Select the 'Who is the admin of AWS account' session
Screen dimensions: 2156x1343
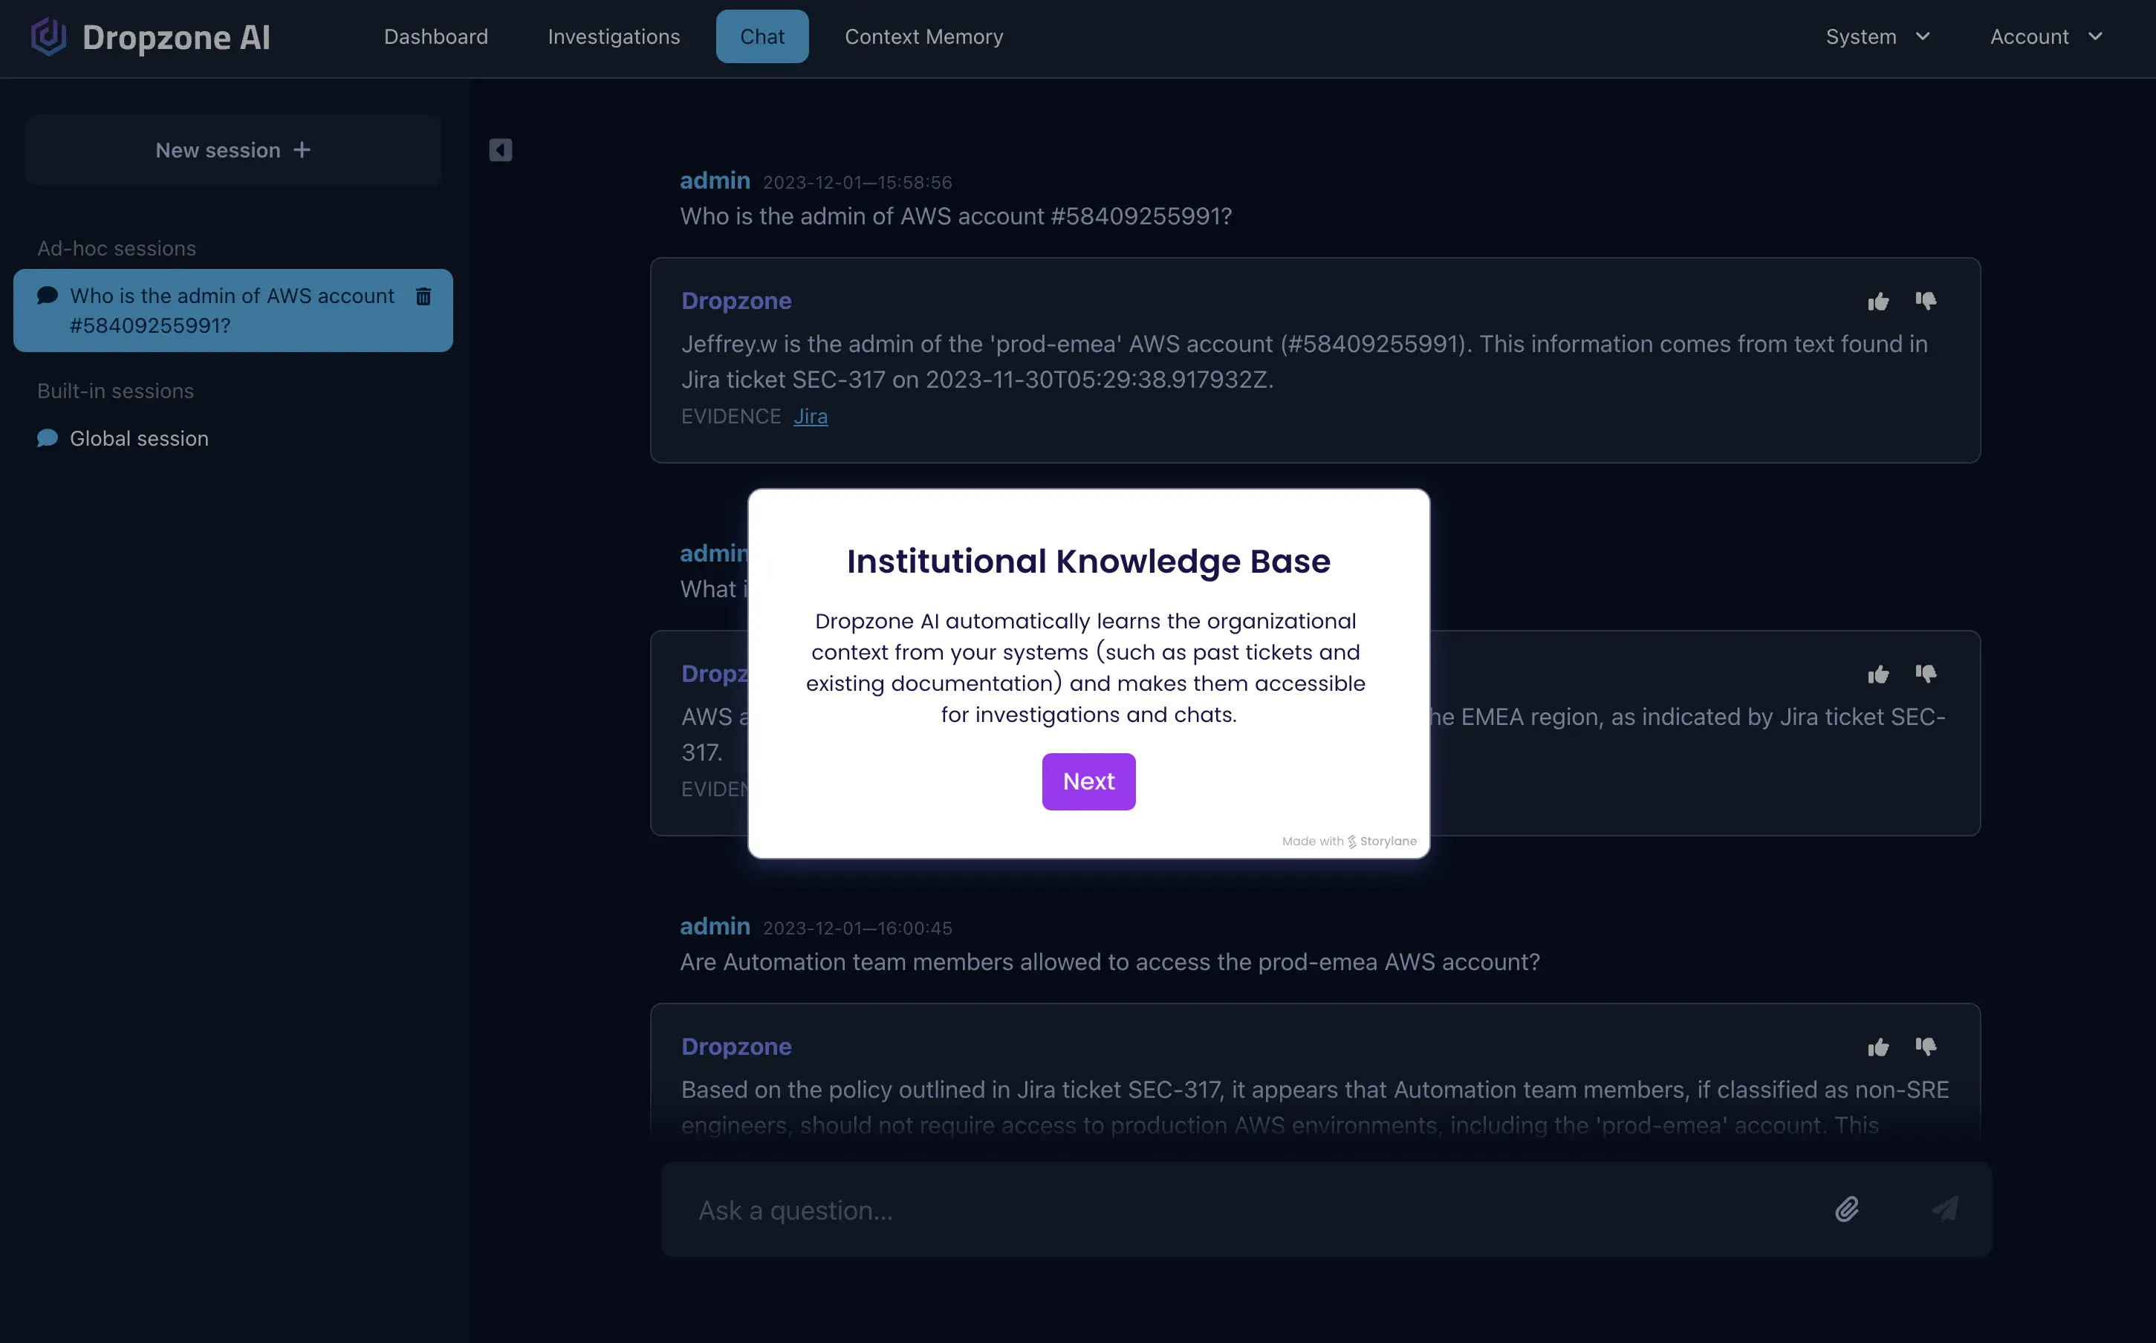coord(233,310)
